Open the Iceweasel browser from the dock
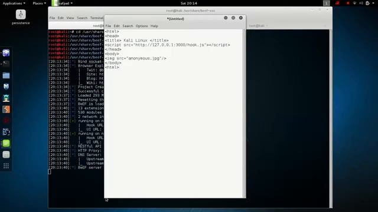This screenshot has height=212, width=378. 6,52
